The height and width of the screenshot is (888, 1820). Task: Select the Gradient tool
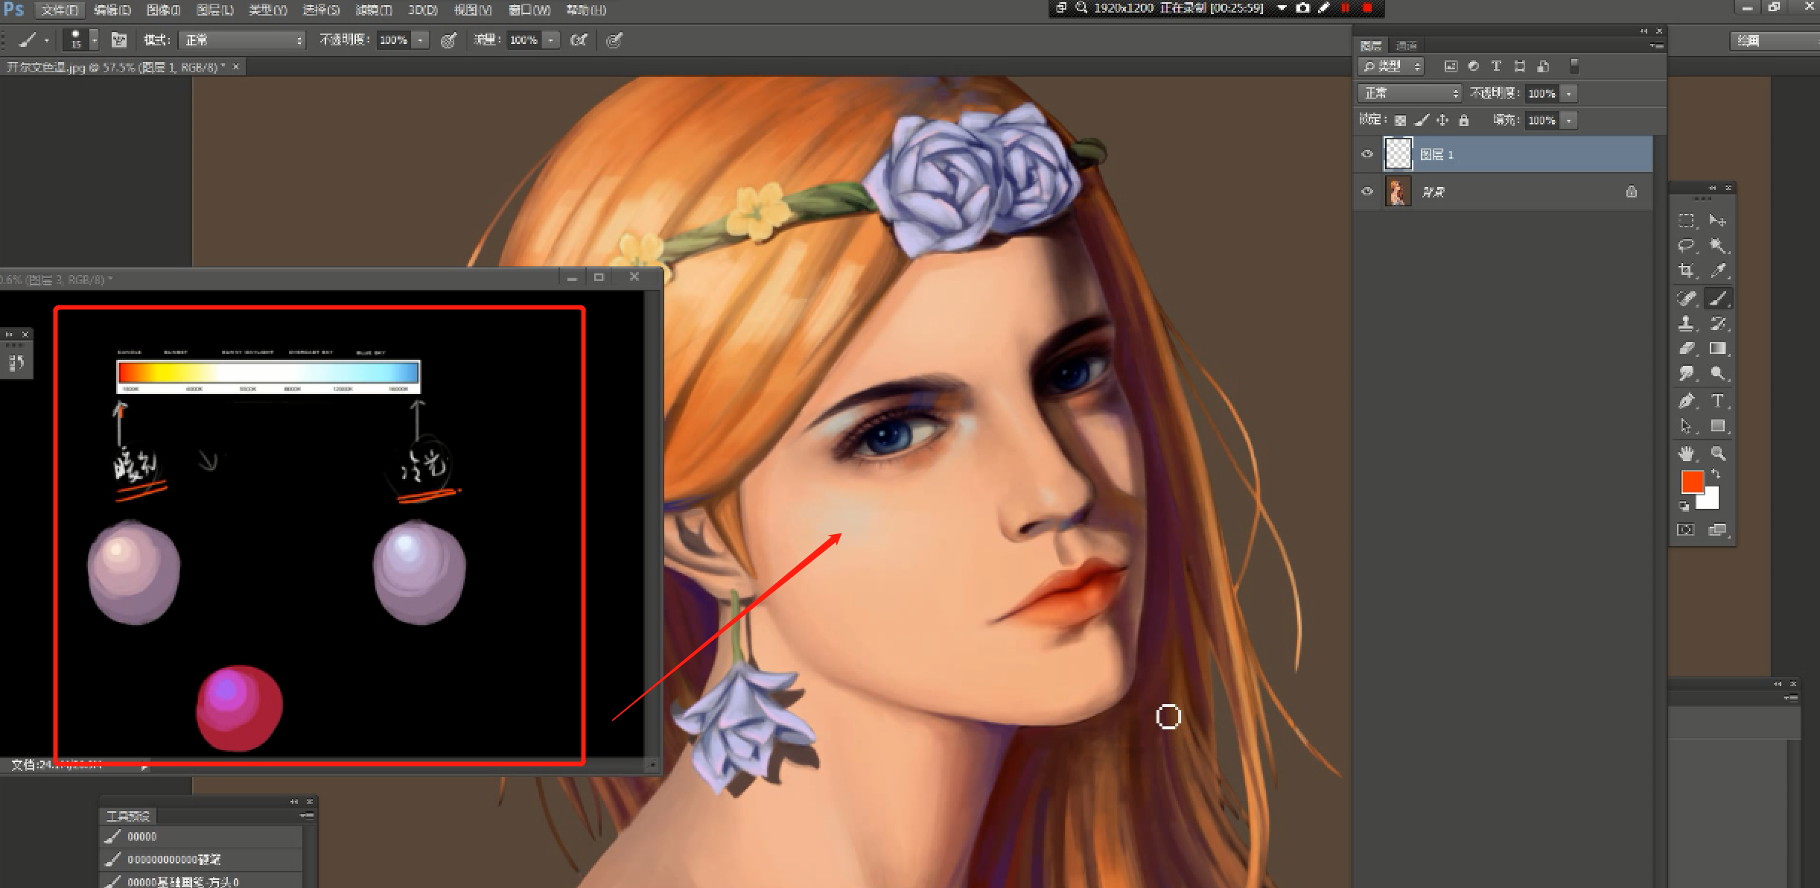click(x=1717, y=349)
